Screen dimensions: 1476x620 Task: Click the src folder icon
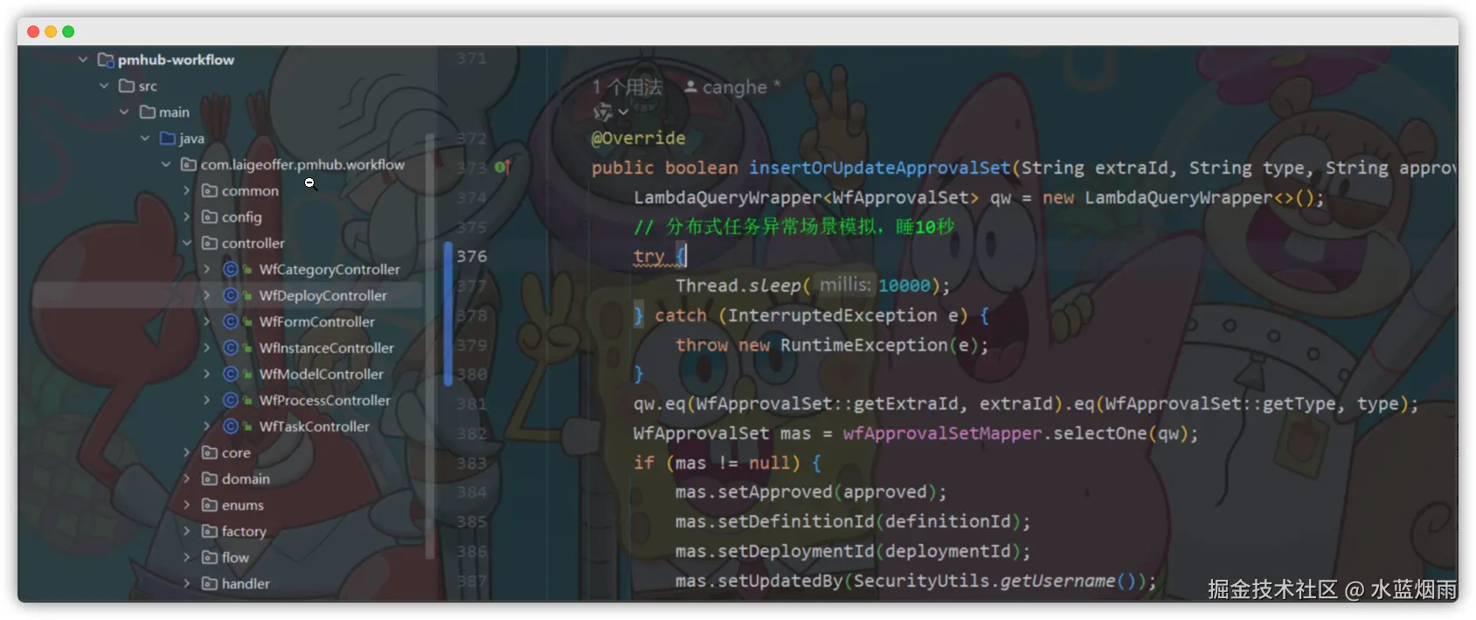tap(127, 86)
